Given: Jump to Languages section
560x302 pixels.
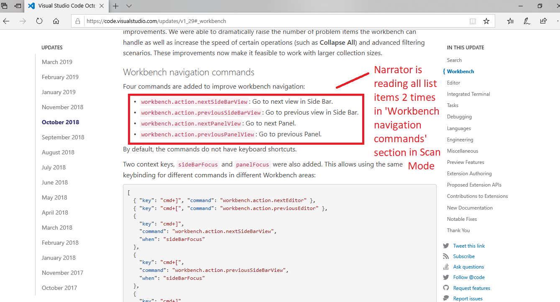Looking at the screenshot, I should click(459, 128).
